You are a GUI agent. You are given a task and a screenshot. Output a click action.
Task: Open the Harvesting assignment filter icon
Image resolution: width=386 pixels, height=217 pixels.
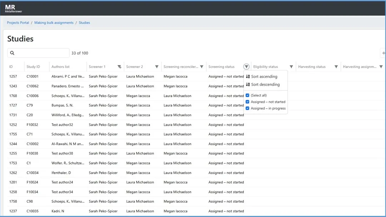pos(381,67)
